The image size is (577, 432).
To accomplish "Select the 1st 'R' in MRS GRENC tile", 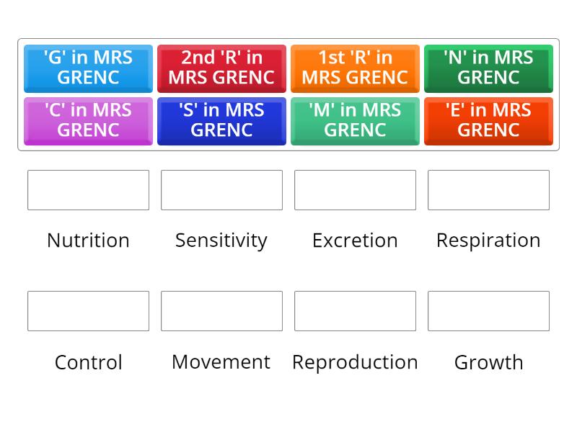I will pyautogui.click(x=355, y=68).
